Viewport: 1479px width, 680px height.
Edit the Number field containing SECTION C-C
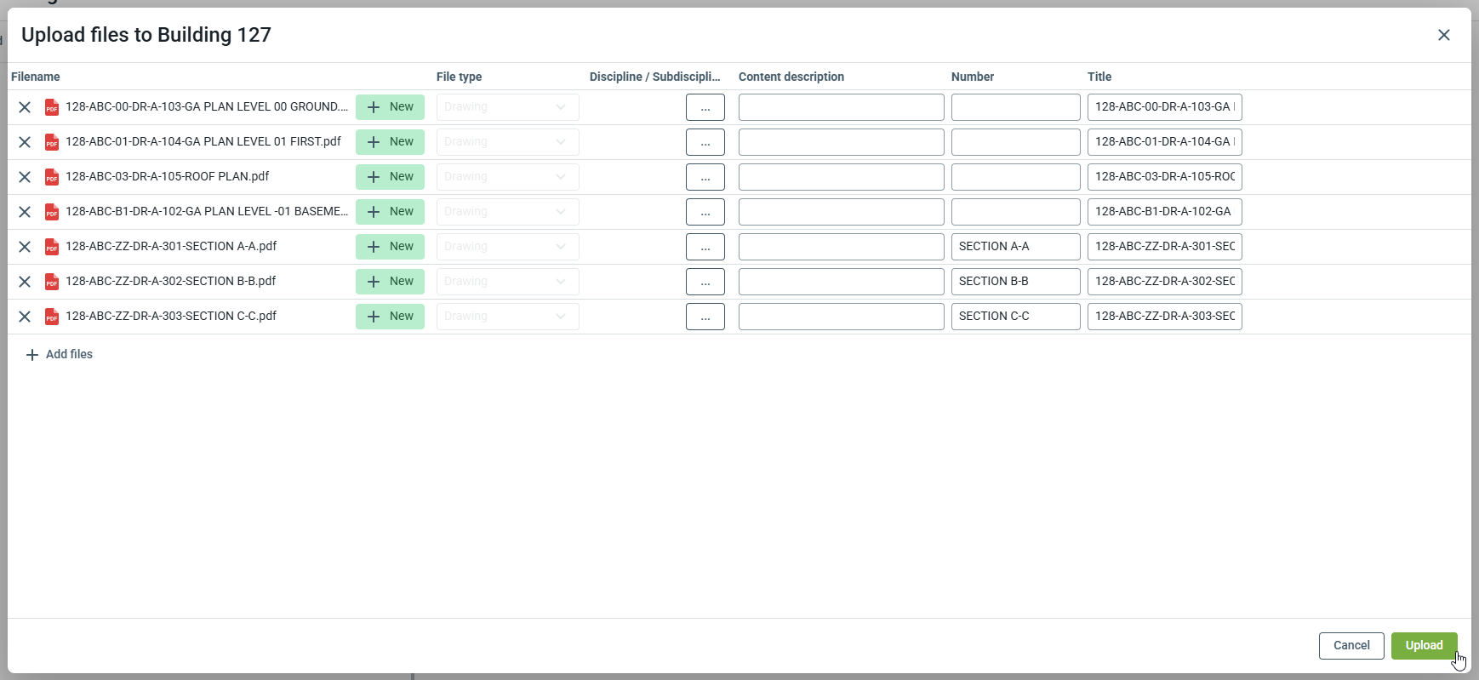[1015, 317]
